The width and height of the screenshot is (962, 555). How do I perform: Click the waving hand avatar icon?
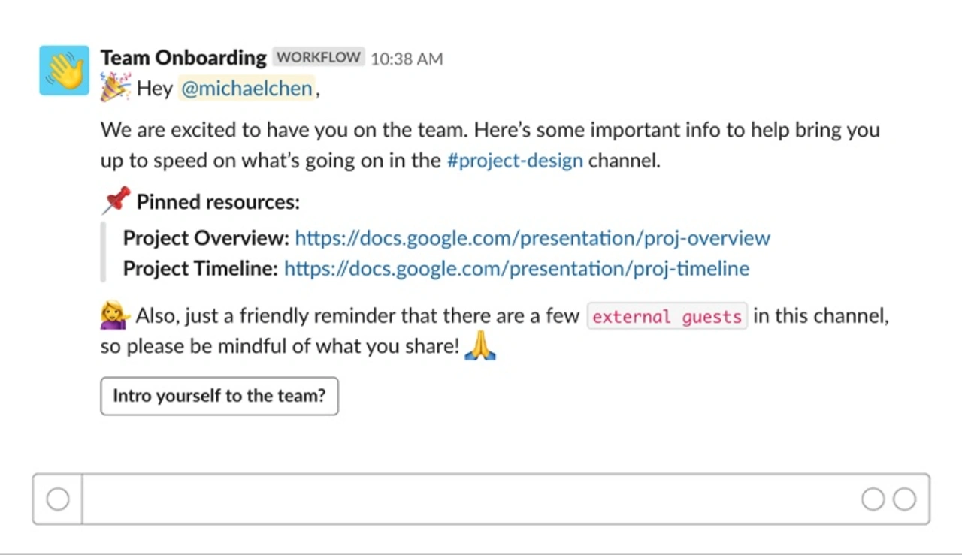point(64,70)
